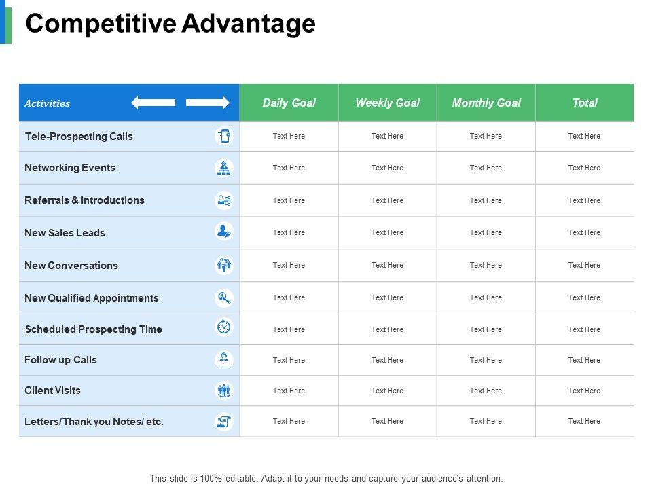Click the Letters/Thank you Notes icon

click(x=224, y=422)
